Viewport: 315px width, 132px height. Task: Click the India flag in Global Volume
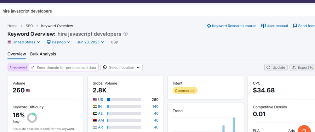tap(95, 107)
